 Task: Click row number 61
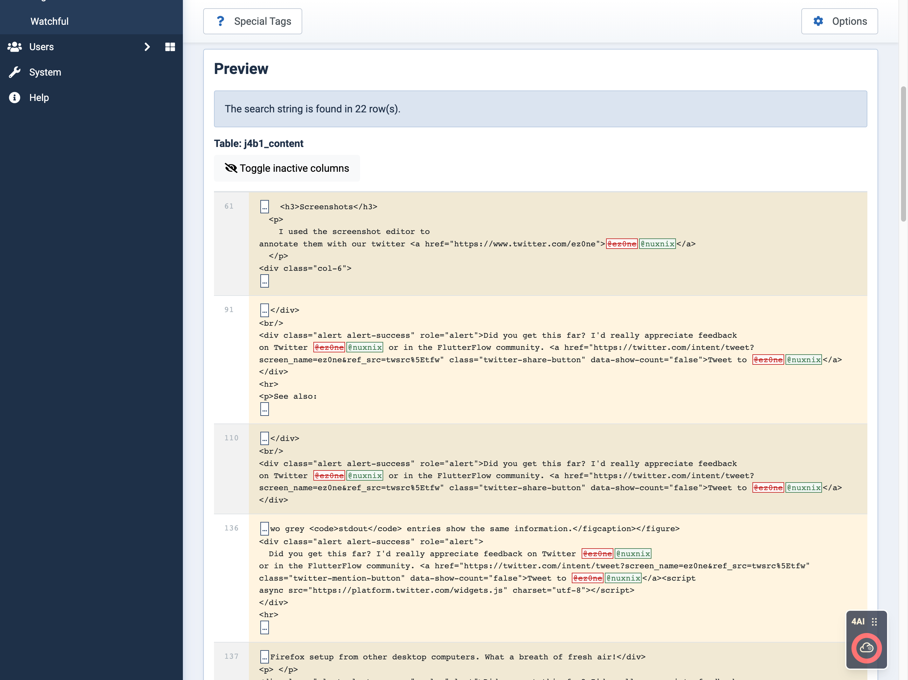[x=229, y=206]
